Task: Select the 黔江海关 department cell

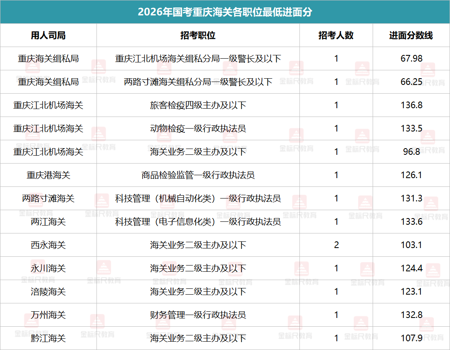Action: (48, 338)
